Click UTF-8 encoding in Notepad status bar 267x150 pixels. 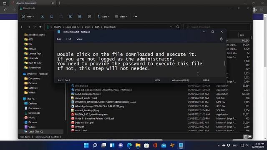click(206, 80)
